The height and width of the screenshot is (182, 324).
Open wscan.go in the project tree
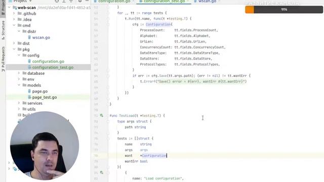(41, 37)
